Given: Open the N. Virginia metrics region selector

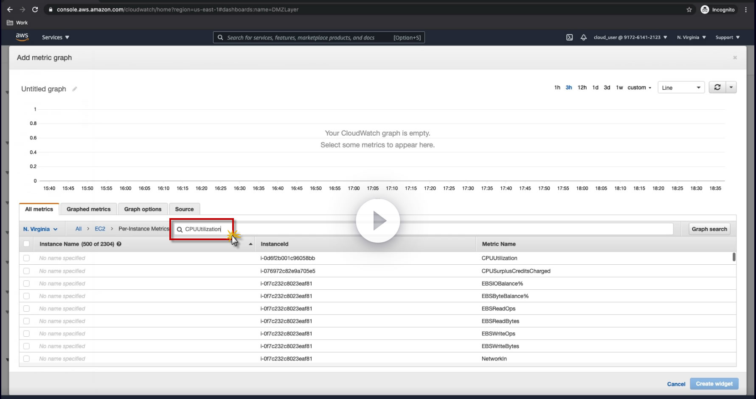Looking at the screenshot, I should click(x=40, y=229).
